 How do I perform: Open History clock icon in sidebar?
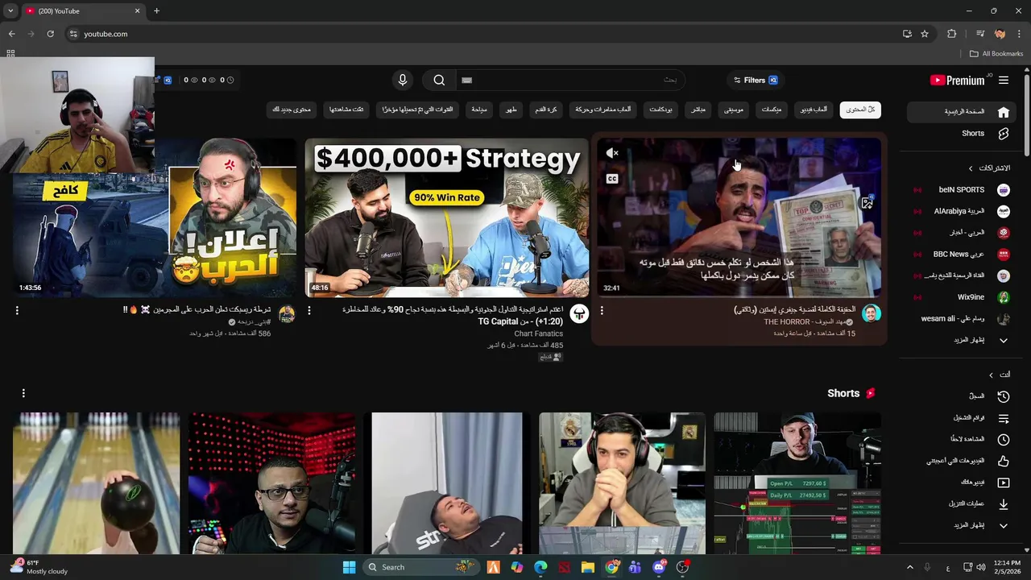click(1004, 396)
